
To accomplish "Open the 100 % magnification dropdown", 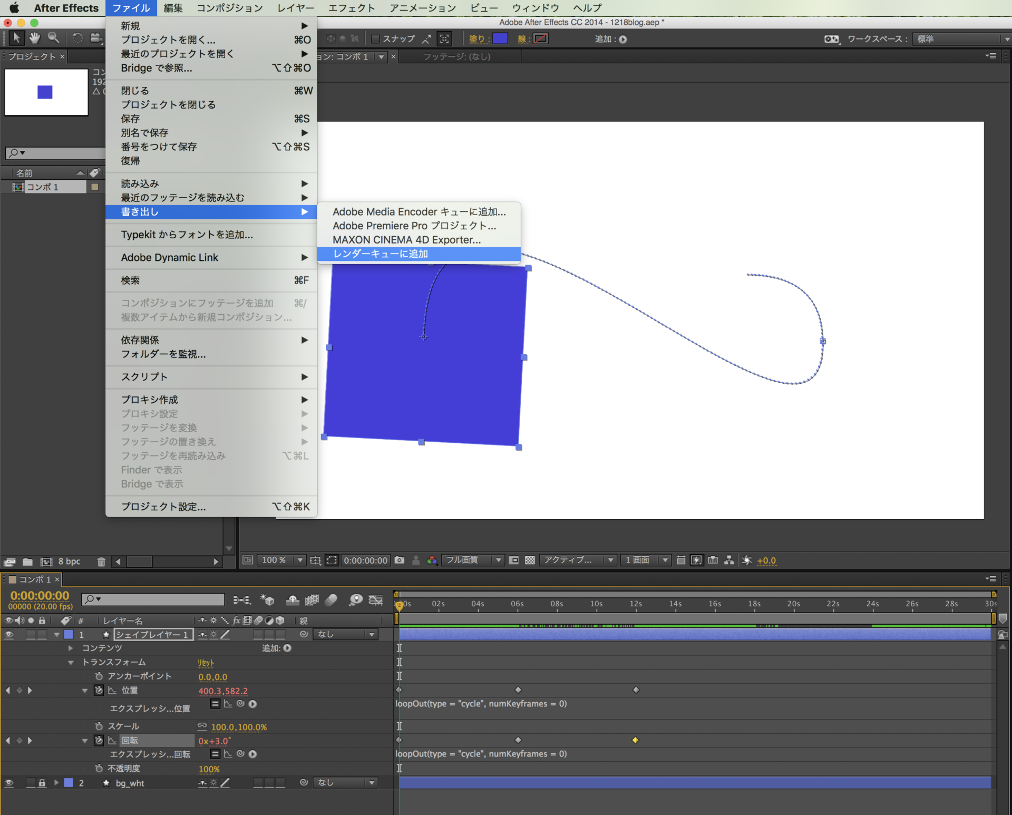I will [x=281, y=560].
